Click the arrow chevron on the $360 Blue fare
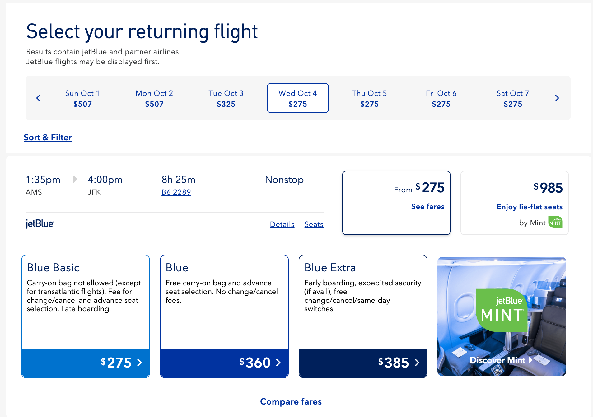Screen dimensions: 593x417 pyautogui.click(x=278, y=363)
